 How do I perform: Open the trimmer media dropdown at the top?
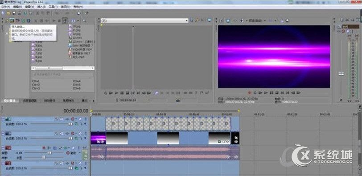point(187,21)
